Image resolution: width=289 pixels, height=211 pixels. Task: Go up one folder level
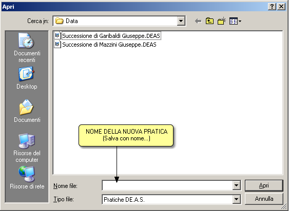pos(209,21)
